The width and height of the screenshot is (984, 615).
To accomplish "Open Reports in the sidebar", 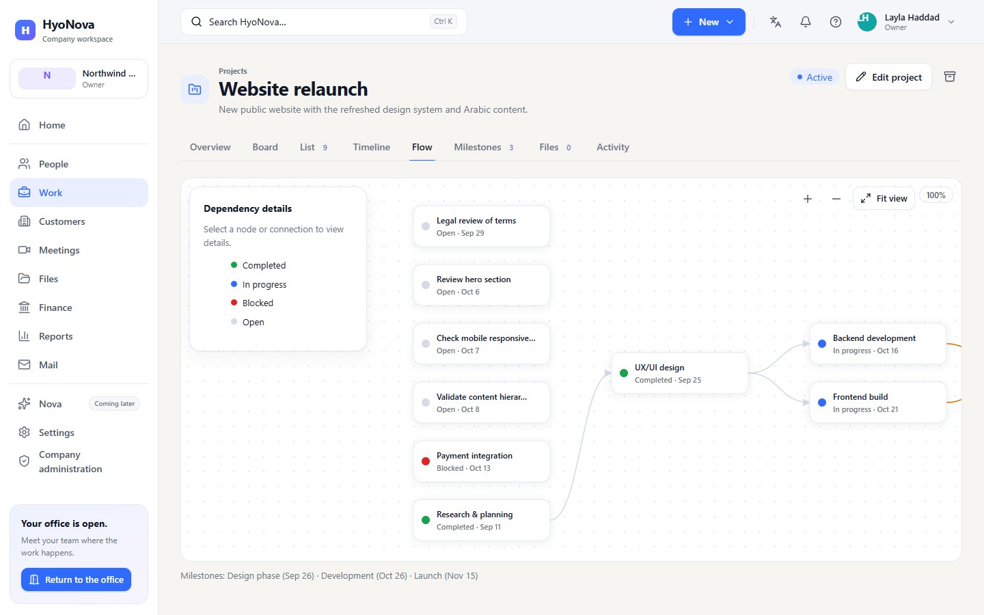I will pos(79,336).
